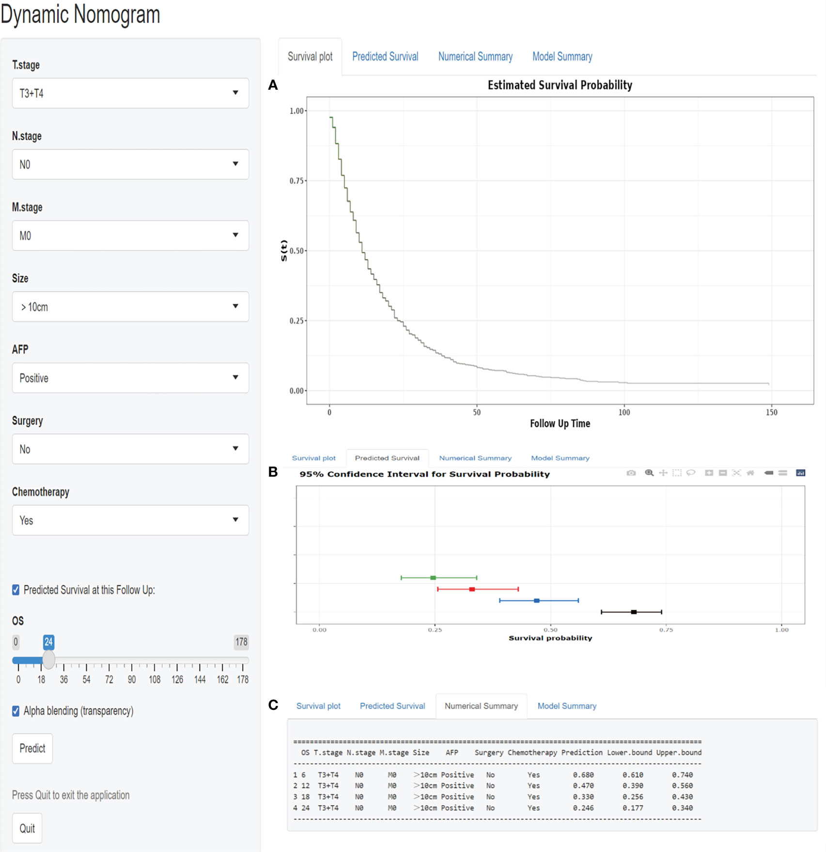Image resolution: width=826 pixels, height=852 pixels.
Task: Open the N.stage dropdown showing N0
Action: 130,164
